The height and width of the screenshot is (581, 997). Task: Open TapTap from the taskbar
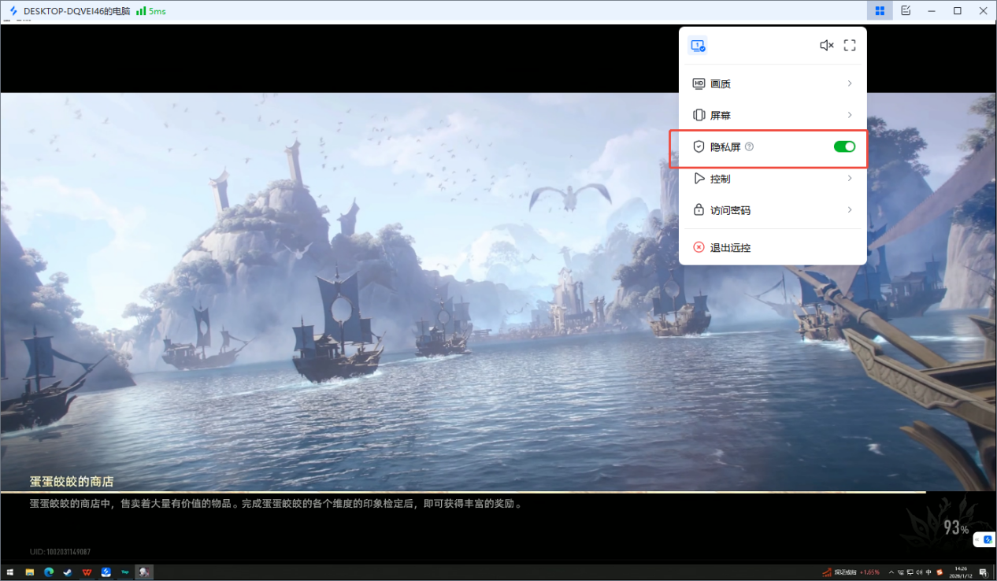(x=125, y=572)
